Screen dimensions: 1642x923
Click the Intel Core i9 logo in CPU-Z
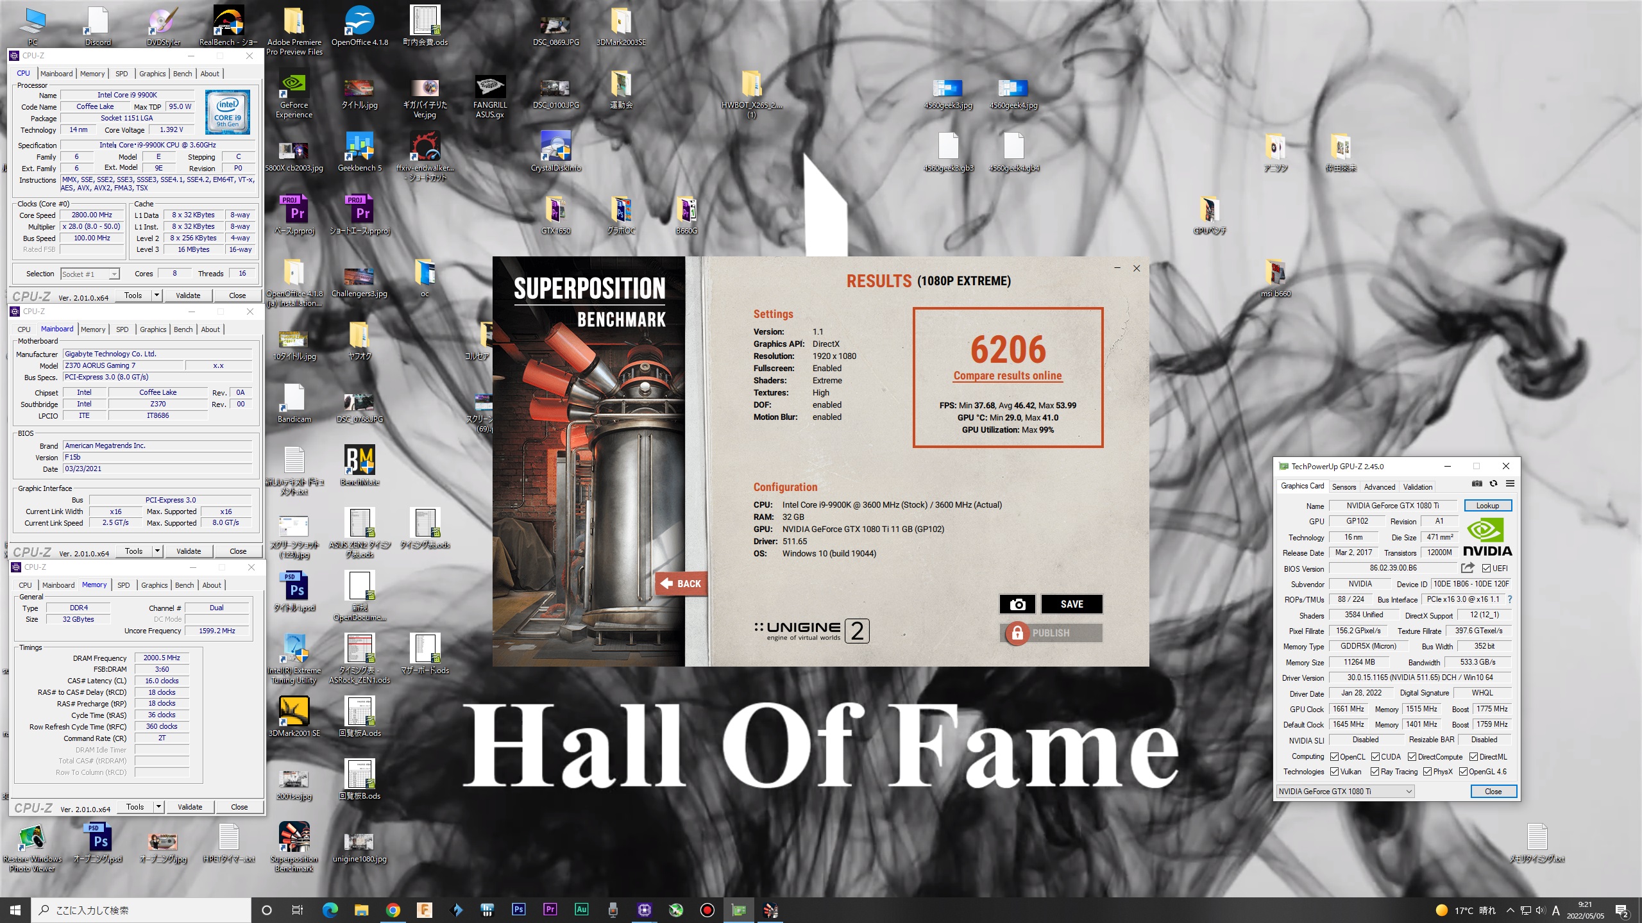point(228,112)
